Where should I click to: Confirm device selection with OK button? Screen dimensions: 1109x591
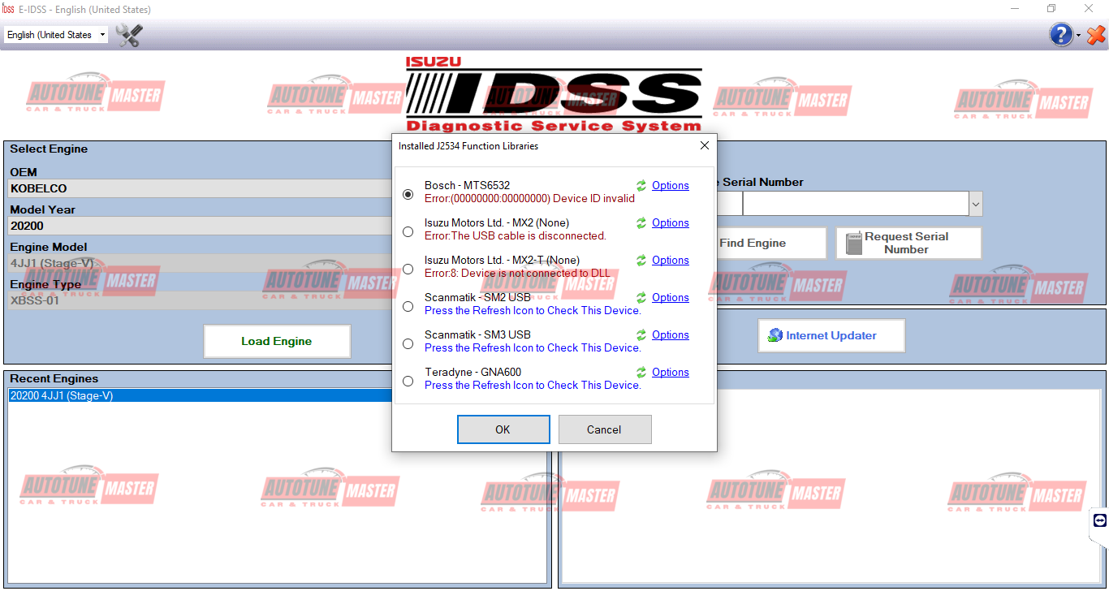coord(503,429)
